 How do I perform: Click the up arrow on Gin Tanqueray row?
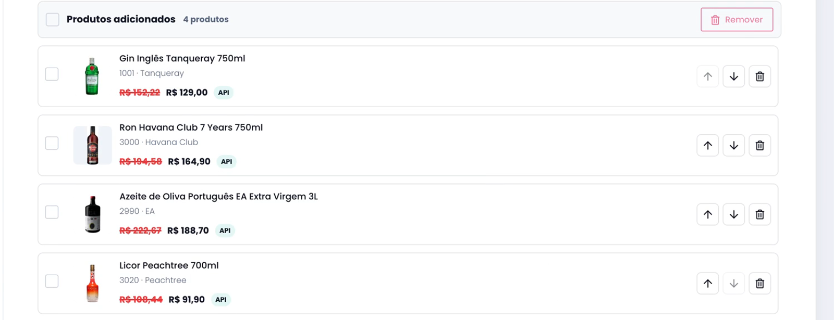click(707, 76)
